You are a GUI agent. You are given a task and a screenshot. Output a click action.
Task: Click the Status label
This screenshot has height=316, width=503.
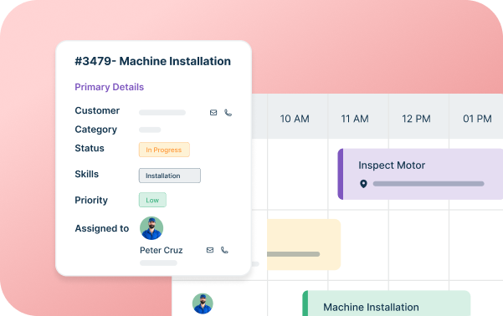[x=90, y=148]
